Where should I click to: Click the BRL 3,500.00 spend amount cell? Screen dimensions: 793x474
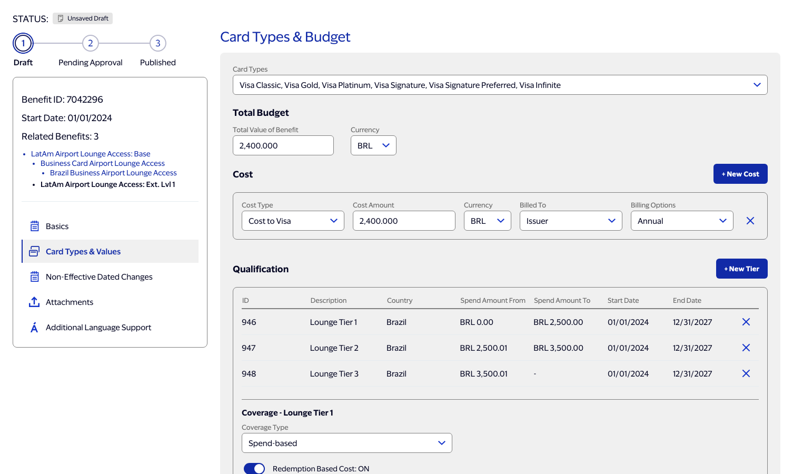point(558,348)
